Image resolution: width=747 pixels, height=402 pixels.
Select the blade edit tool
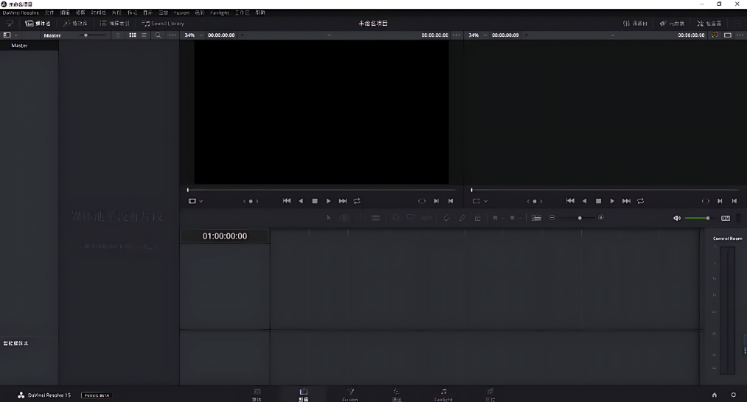(375, 218)
